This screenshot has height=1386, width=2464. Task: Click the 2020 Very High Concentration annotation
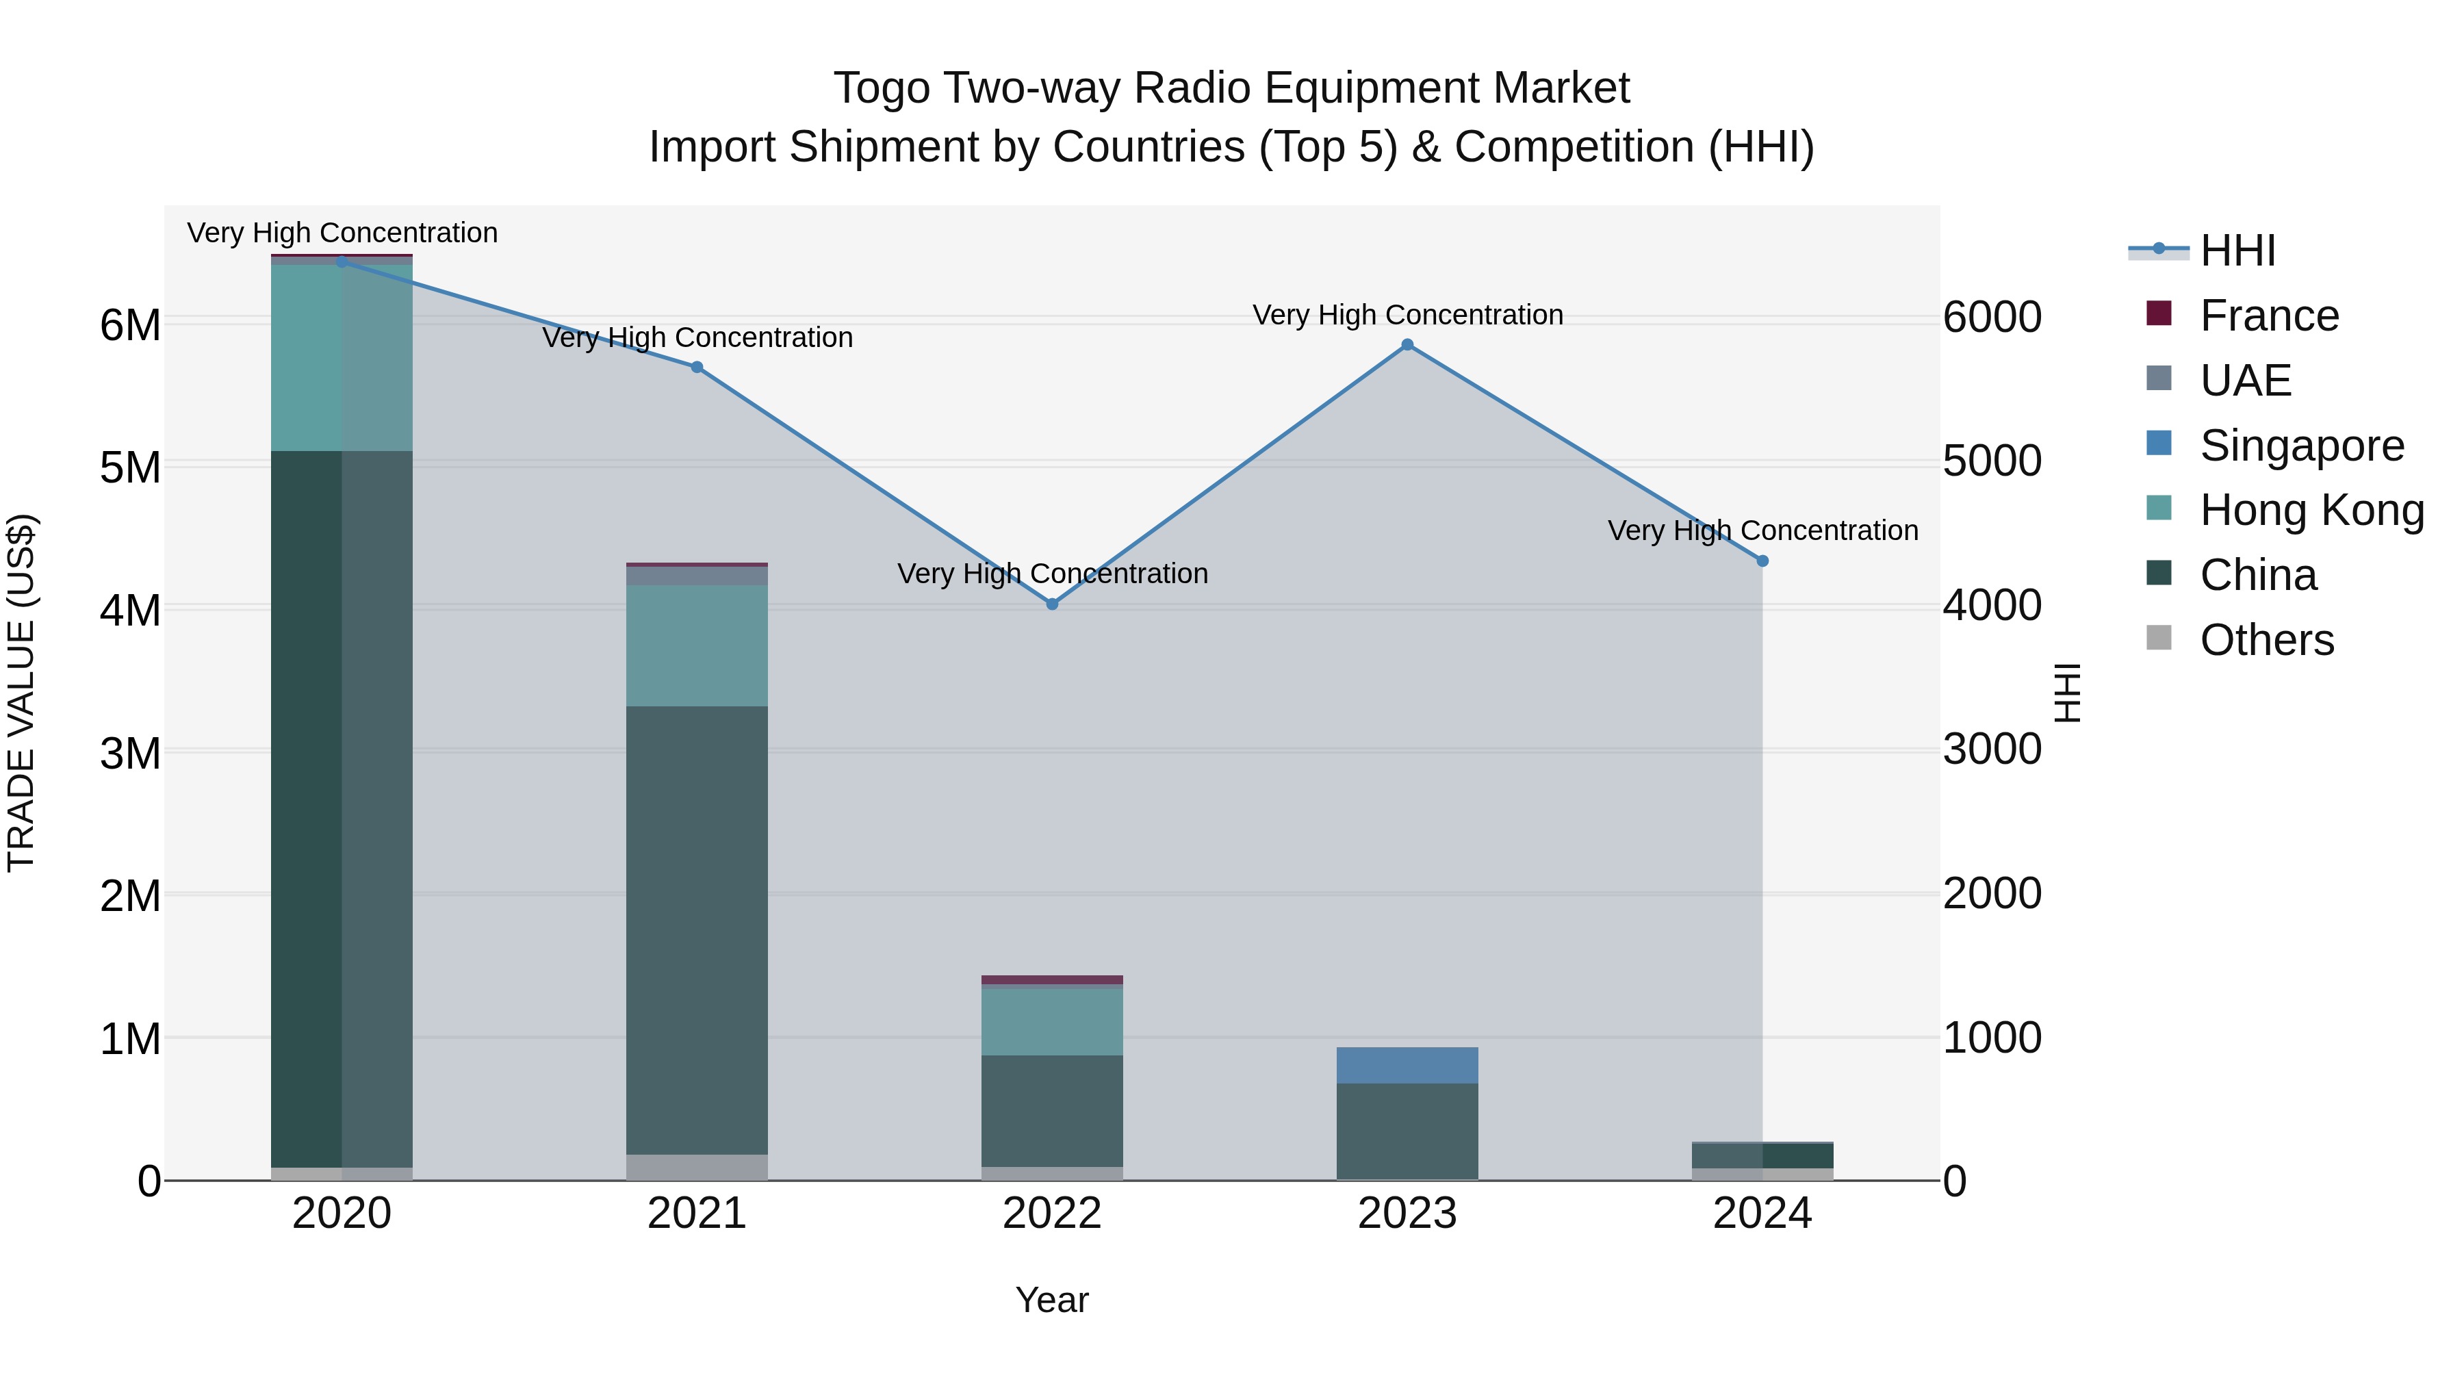pyautogui.click(x=342, y=233)
